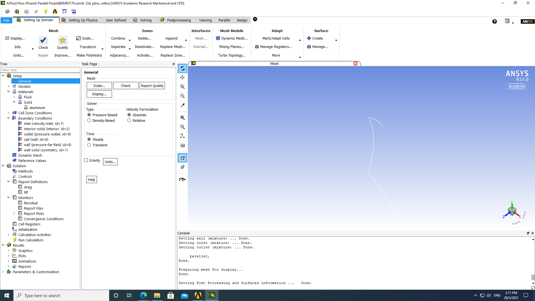The image size is (535, 301).
Task: Click the axis orientation view icon
Action: point(183,136)
